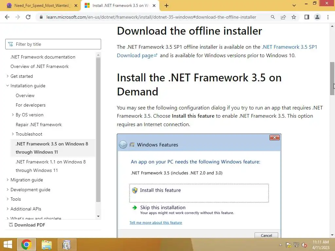335x251 pixels.
Task: Expand the Migration guide section
Action: coord(8,180)
